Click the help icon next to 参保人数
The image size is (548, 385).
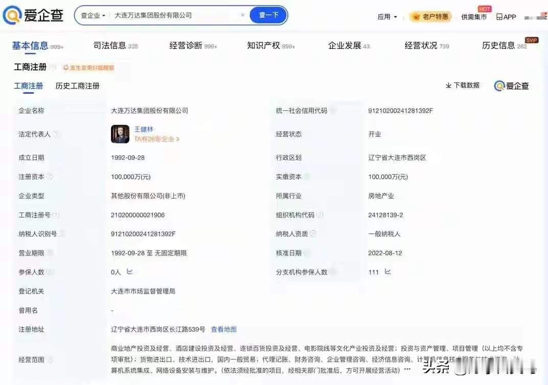pyautogui.click(x=50, y=272)
